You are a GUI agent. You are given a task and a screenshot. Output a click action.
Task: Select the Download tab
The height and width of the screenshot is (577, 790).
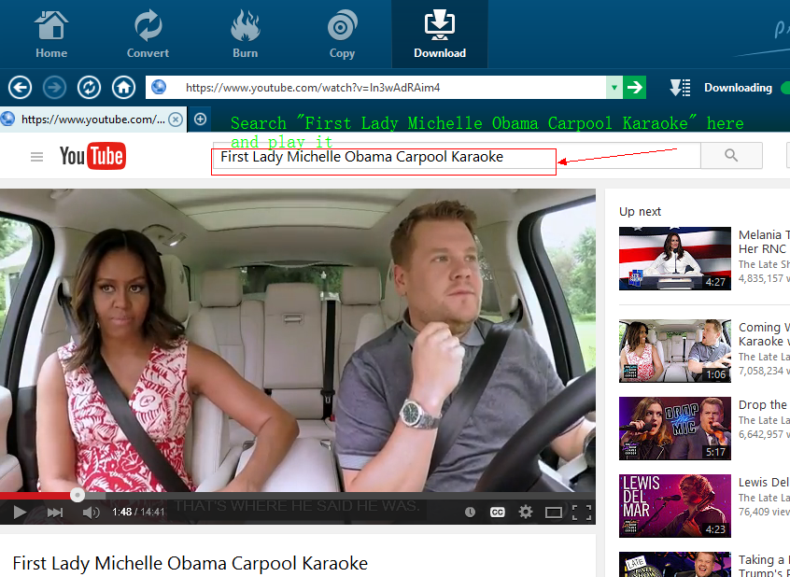pos(439,35)
